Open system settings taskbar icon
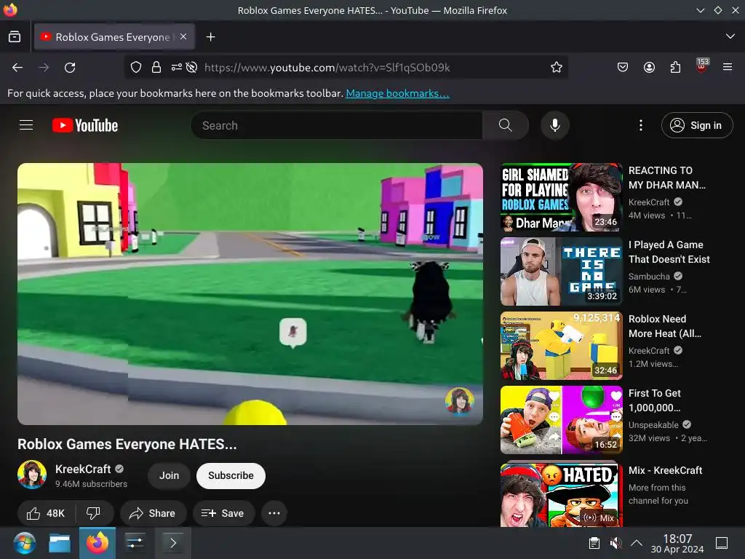 click(x=135, y=543)
